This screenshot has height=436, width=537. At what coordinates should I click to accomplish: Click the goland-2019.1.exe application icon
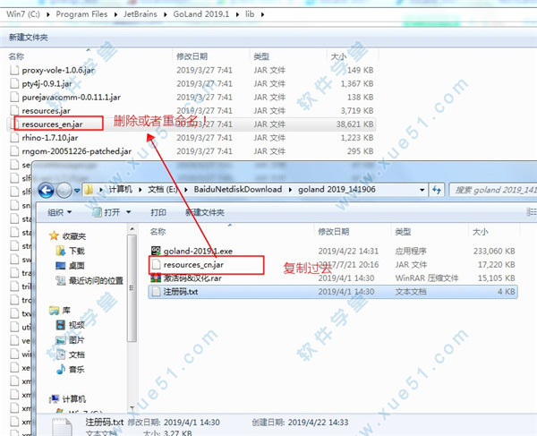coord(156,251)
